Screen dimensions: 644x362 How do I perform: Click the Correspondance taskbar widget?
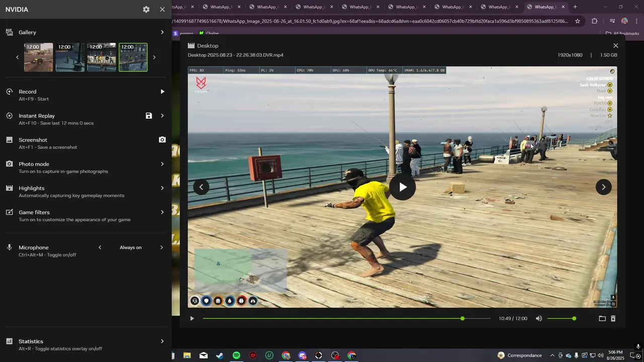pos(520,355)
